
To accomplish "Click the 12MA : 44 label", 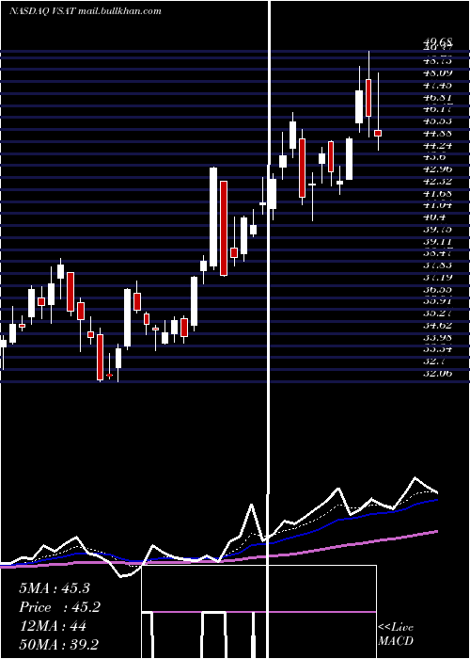I will pos(53,626).
